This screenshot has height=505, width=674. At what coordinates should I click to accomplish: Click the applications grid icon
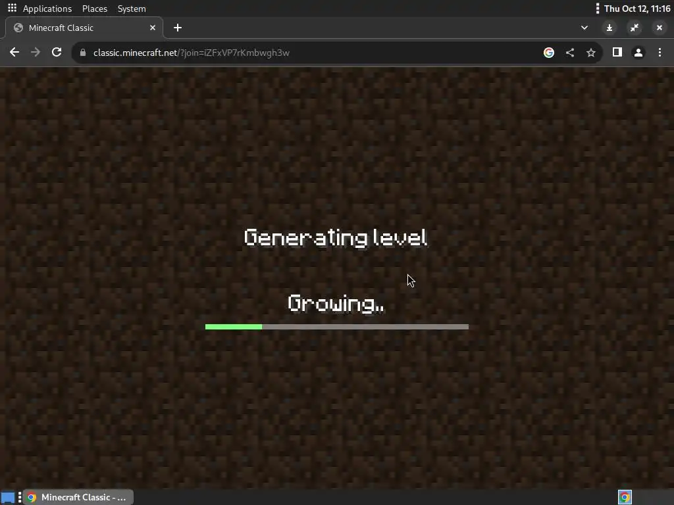click(12, 8)
